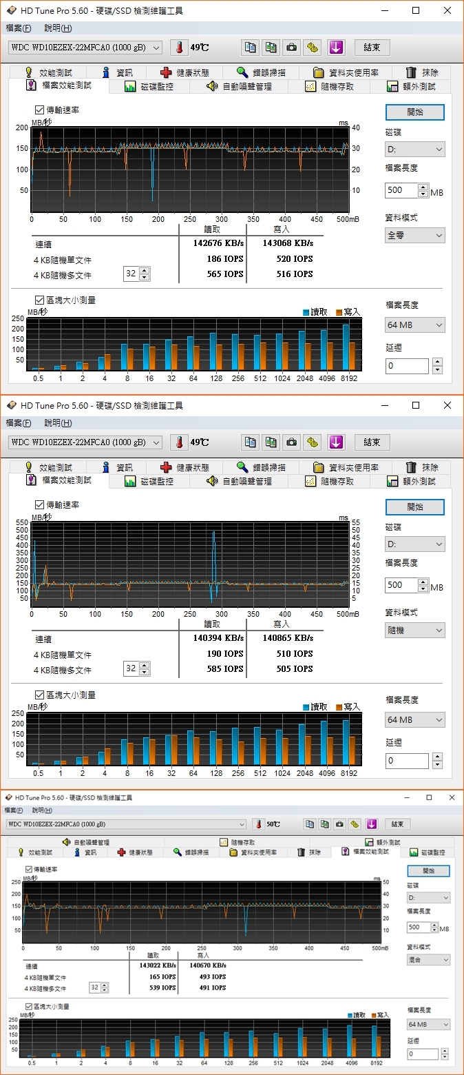The height and width of the screenshot is (1075, 464).
Task: Expand the 隨機 data mode dropdown
Action: pyautogui.click(x=414, y=631)
